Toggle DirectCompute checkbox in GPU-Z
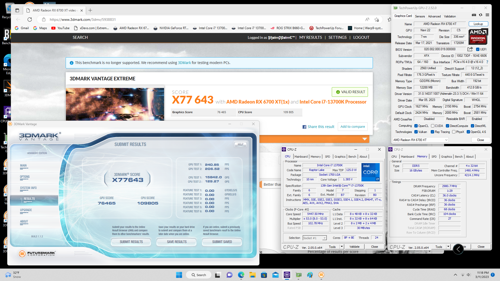This screenshot has width=500, height=281. [447, 126]
